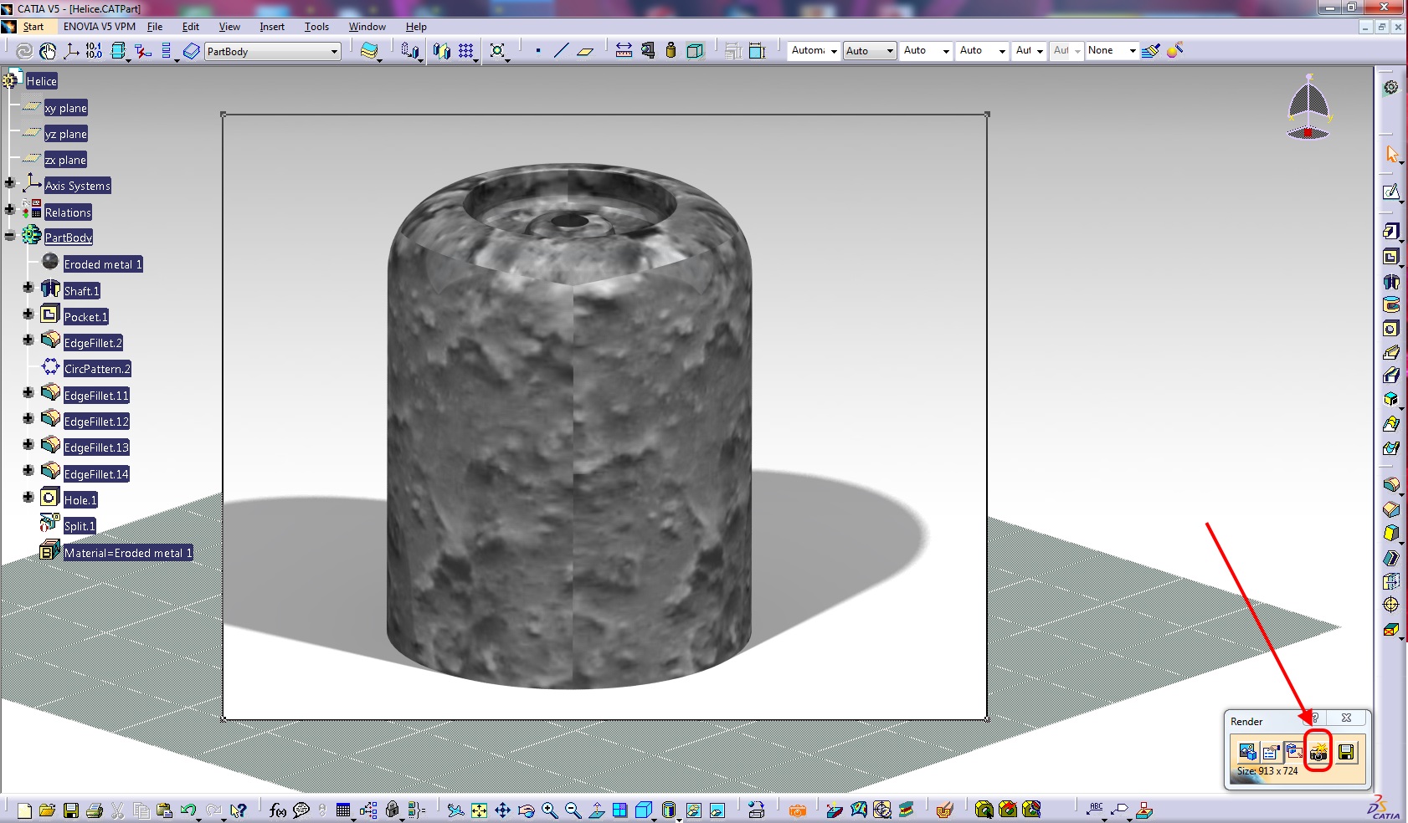Open the Tools menu
This screenshot has width=1408, height=823.
point(316,27)
